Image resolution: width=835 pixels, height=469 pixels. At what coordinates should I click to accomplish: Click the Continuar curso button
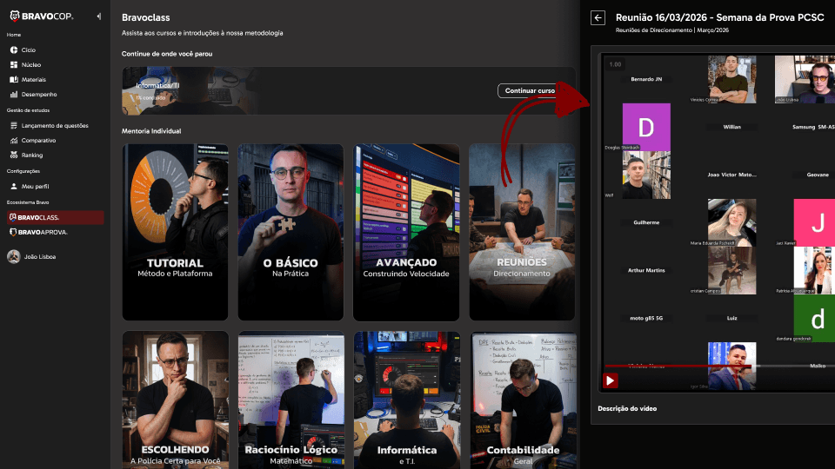(530, 91)
